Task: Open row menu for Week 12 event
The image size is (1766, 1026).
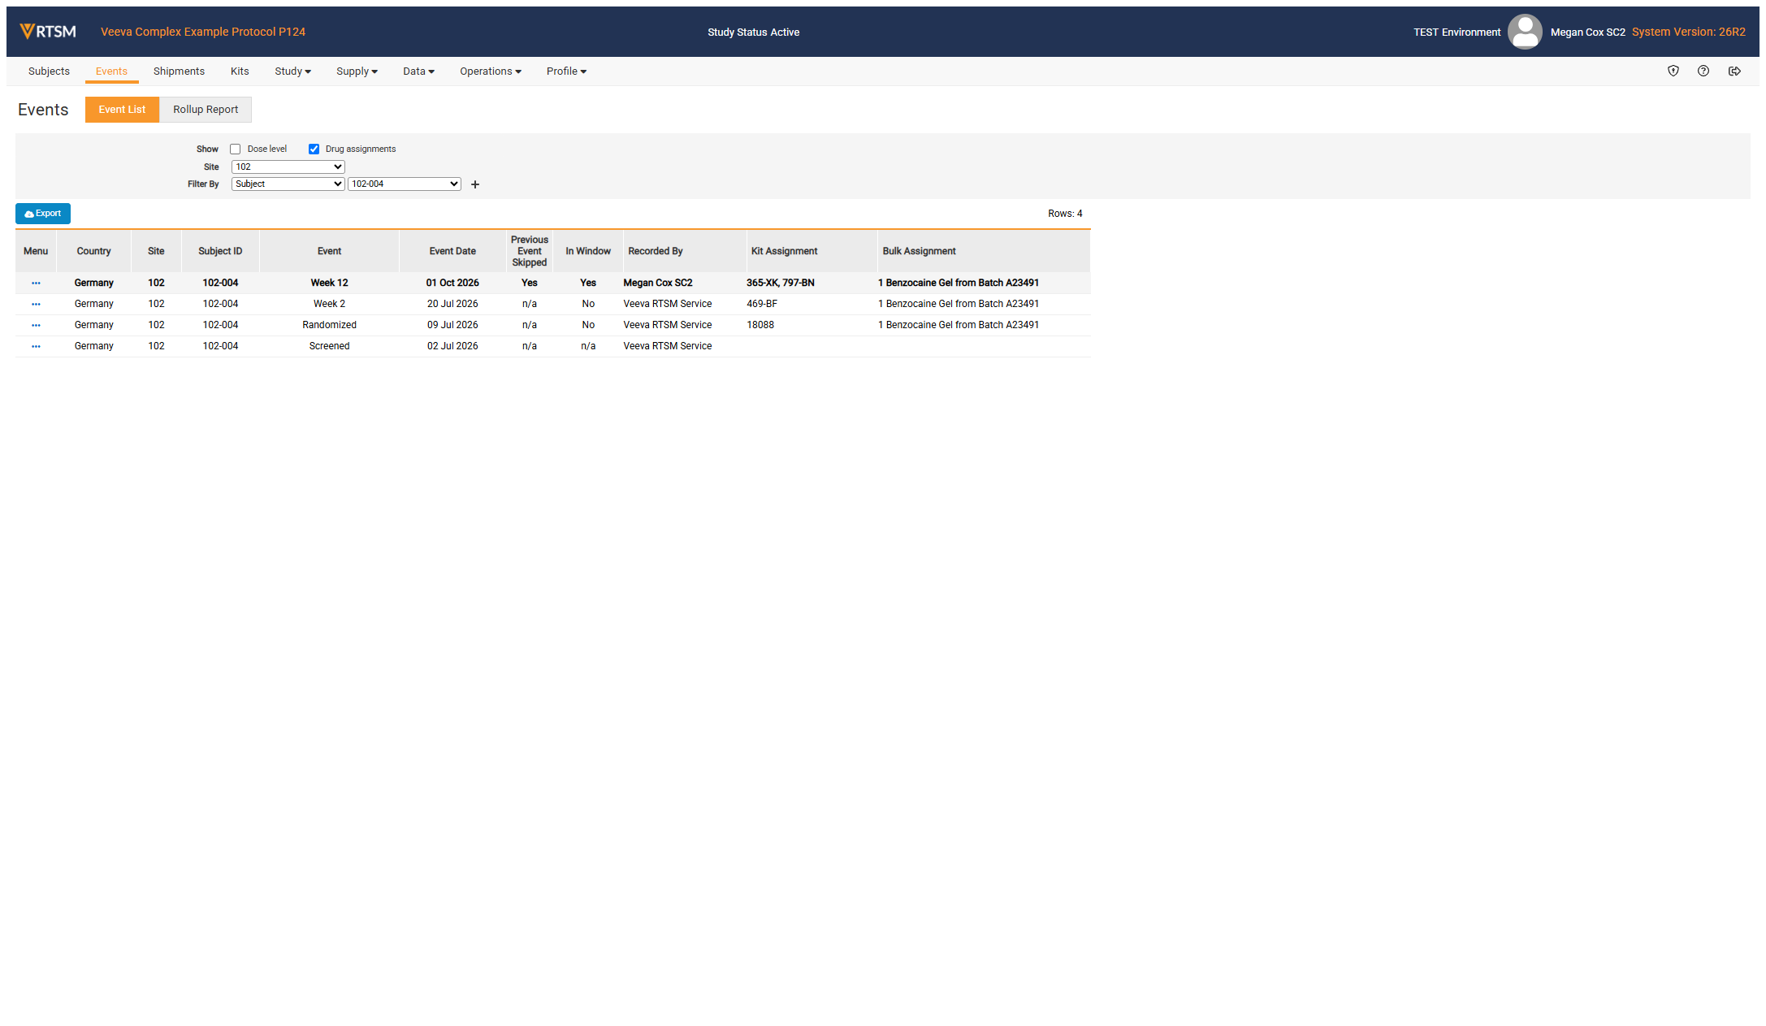Action: point(36,283)
